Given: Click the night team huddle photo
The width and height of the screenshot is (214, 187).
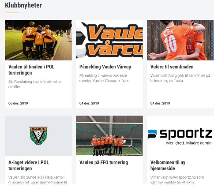Looking at the screenshot, I should click(38, 40).
